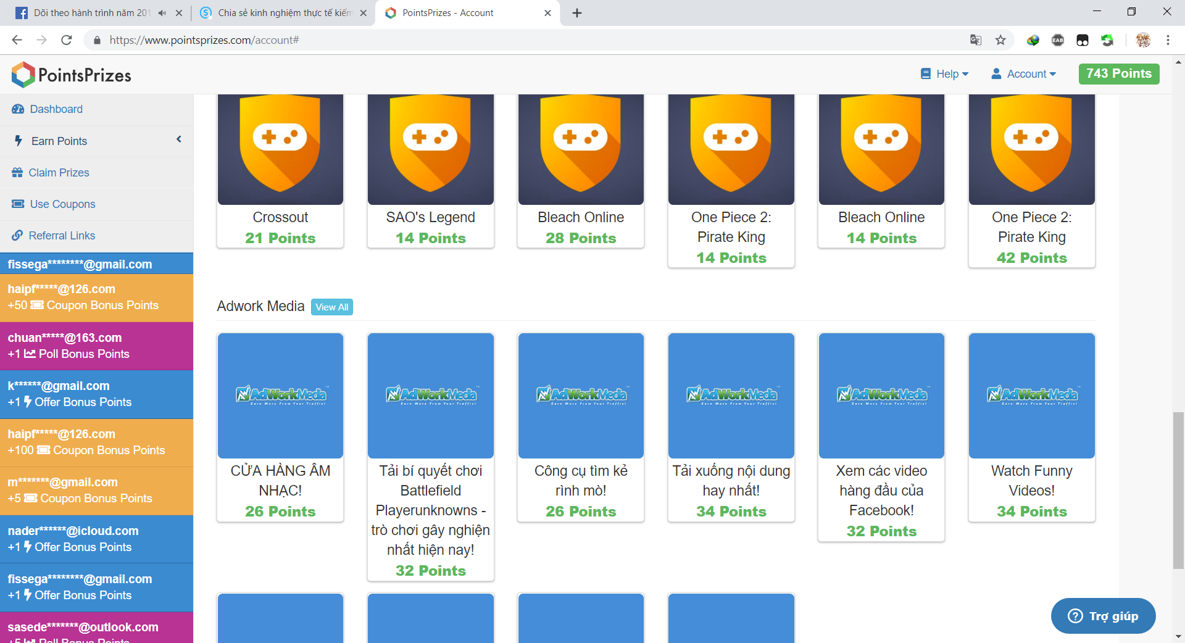Click the PointsPrizes logo icon
1185x643 pixels.
pyautogui.click(x=23, y=75)
